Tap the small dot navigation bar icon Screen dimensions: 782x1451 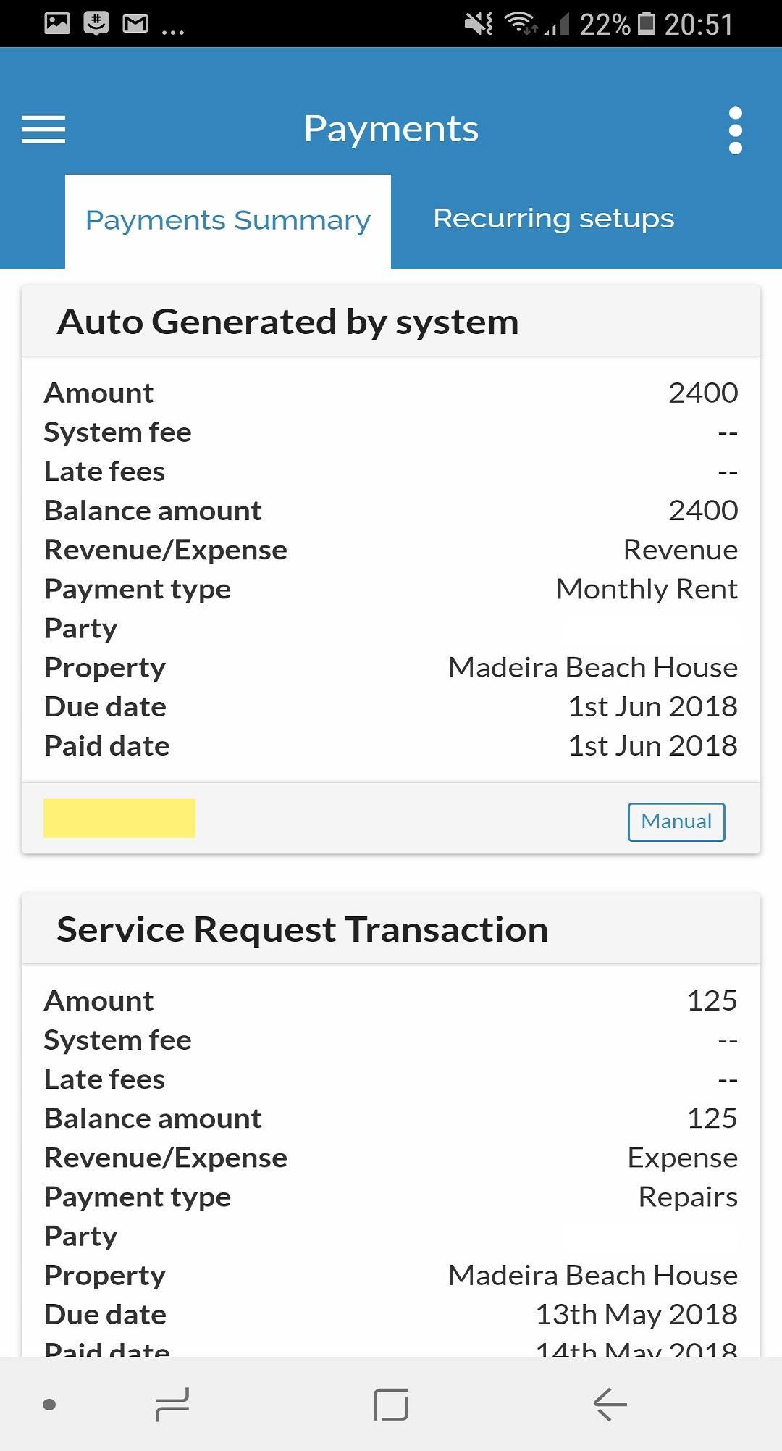point(49,1405)
